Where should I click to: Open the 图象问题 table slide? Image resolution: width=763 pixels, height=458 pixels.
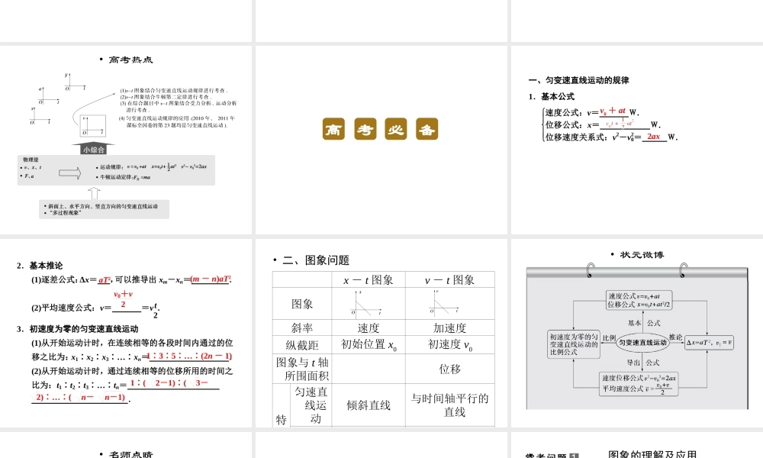(x=381, y=333)
